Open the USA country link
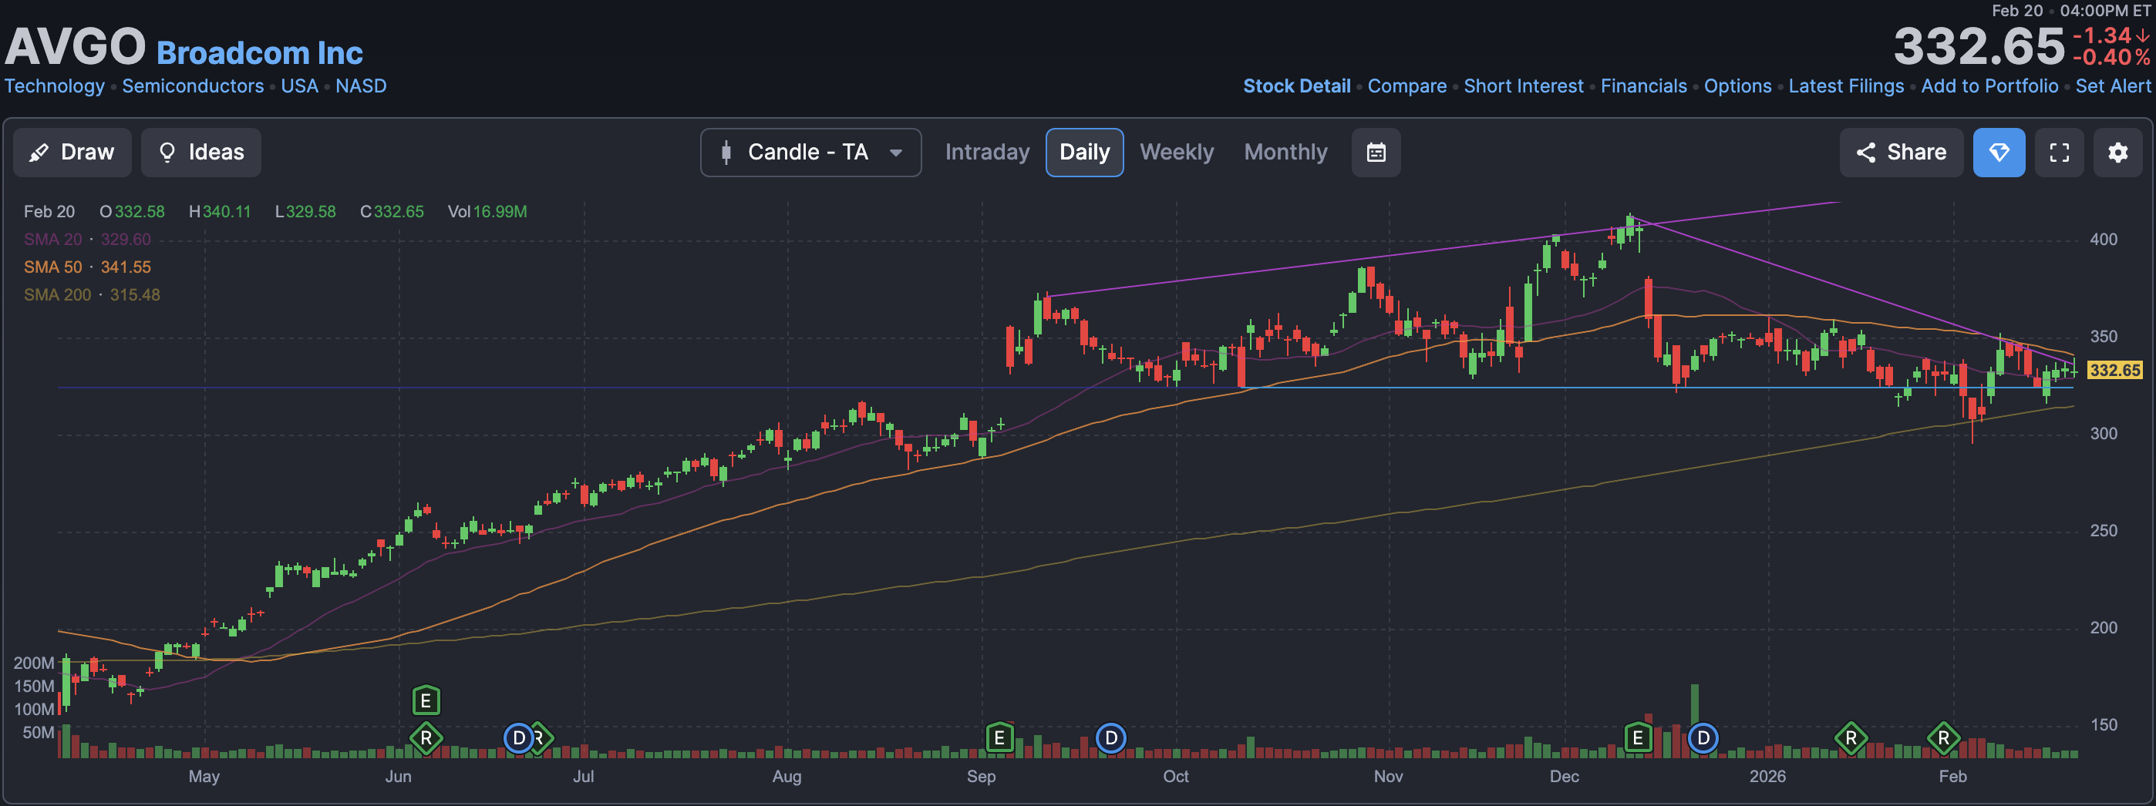This screenshot has height=806, width=2156. point(300,86)
